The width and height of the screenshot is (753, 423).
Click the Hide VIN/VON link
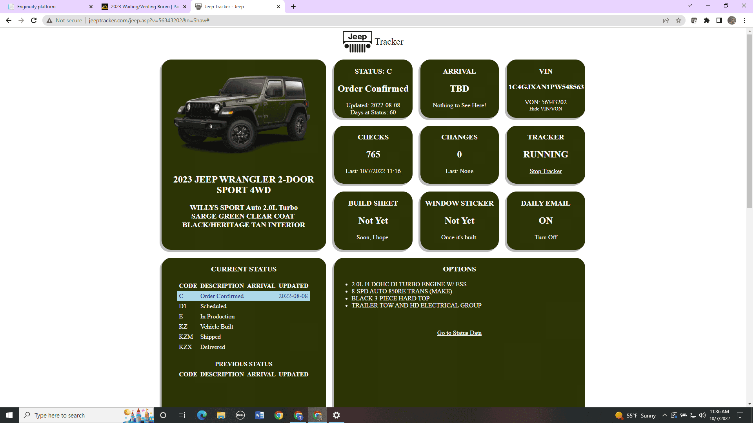click(x=546, y=109)
